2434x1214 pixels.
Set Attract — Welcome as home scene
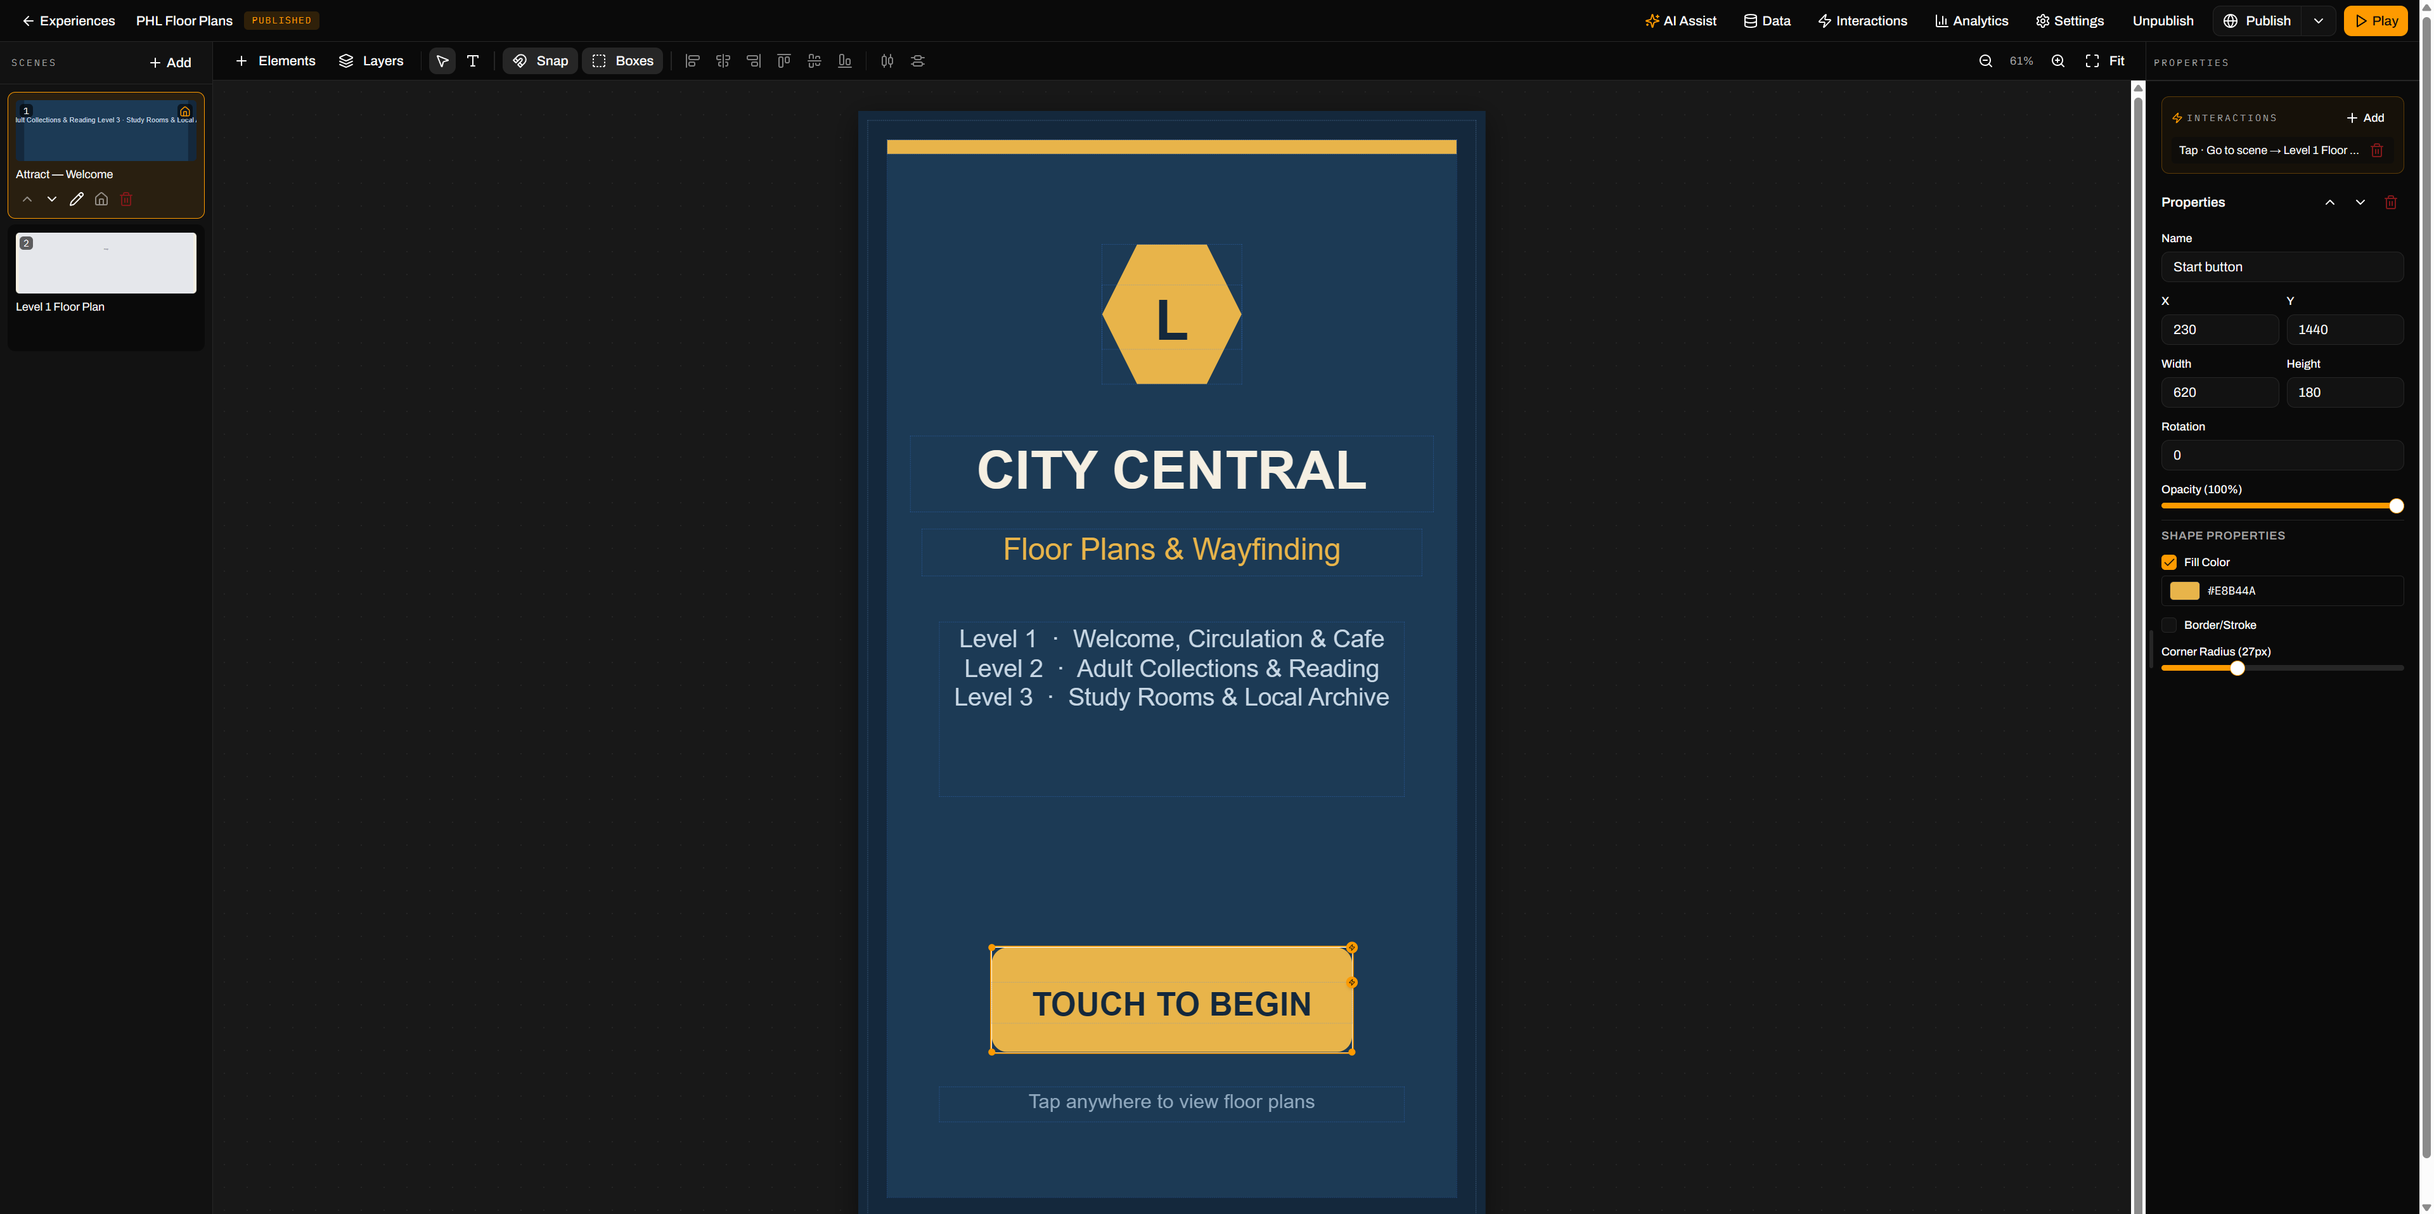pyautogui.click(x=101, y=199)
